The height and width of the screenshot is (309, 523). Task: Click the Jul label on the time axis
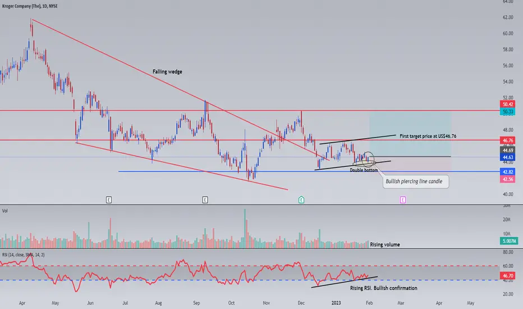125,303
